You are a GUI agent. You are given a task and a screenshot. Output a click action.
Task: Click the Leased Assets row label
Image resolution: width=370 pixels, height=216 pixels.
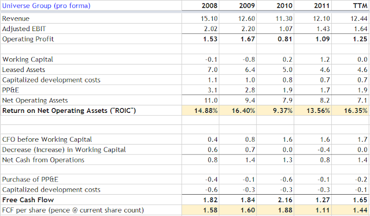[24, 70]
